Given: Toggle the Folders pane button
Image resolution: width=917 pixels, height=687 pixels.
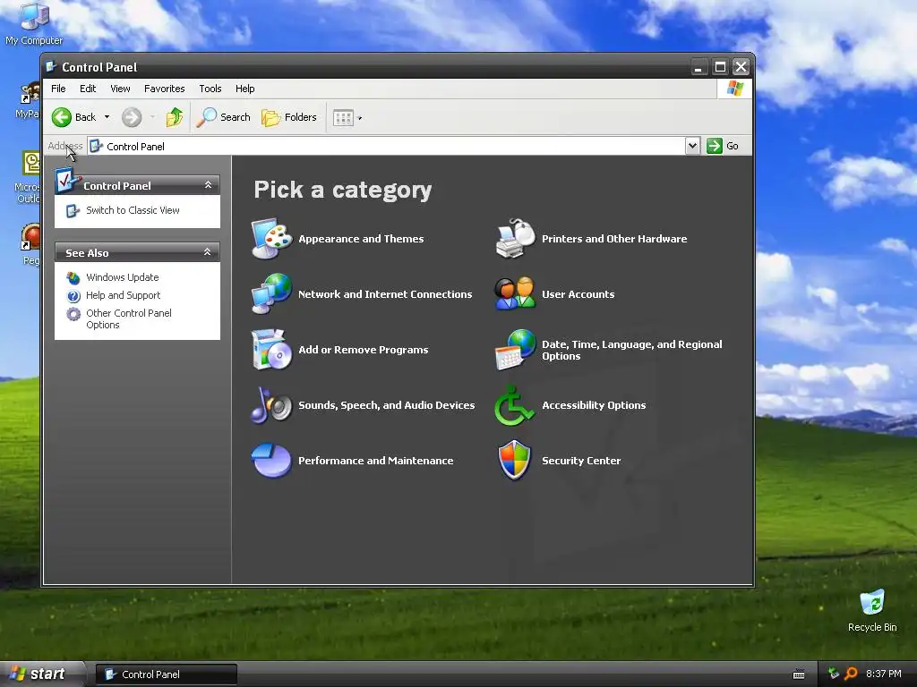Looking at the screenshot, I should point(289,117).
